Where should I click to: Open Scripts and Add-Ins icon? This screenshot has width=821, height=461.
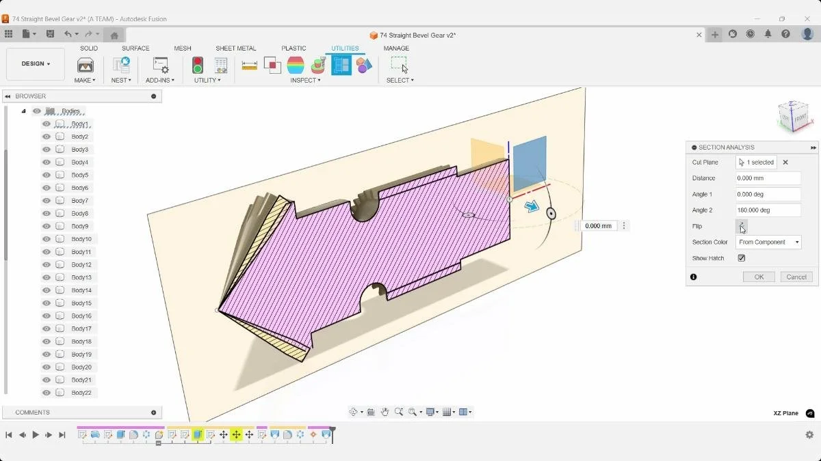pos(161,66)
